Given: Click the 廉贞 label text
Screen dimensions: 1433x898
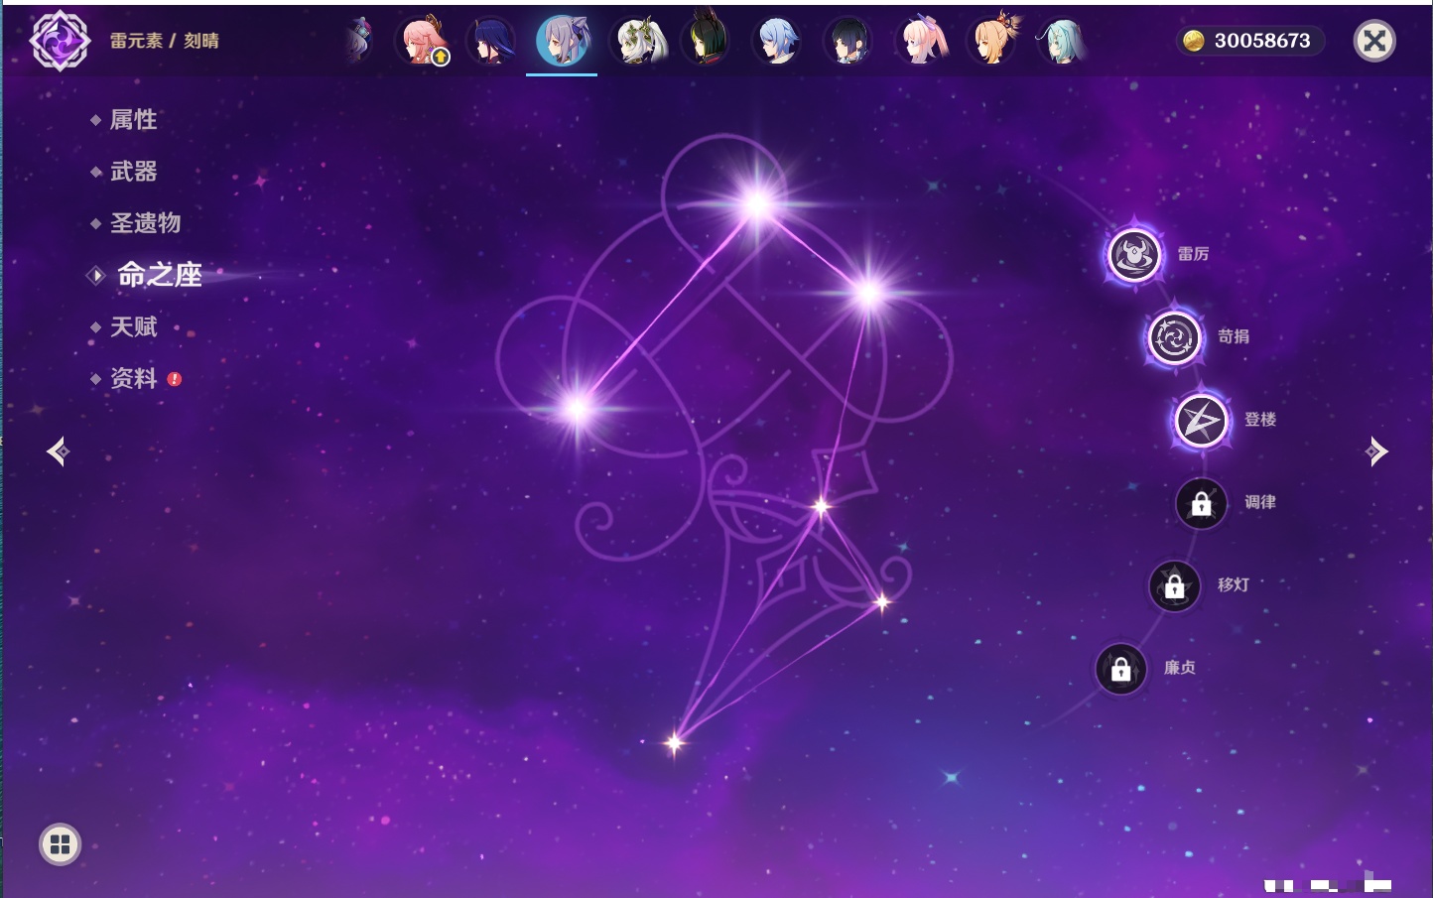Looking at the screenshot, I should pyautogui.click(x=1180, y=668).
